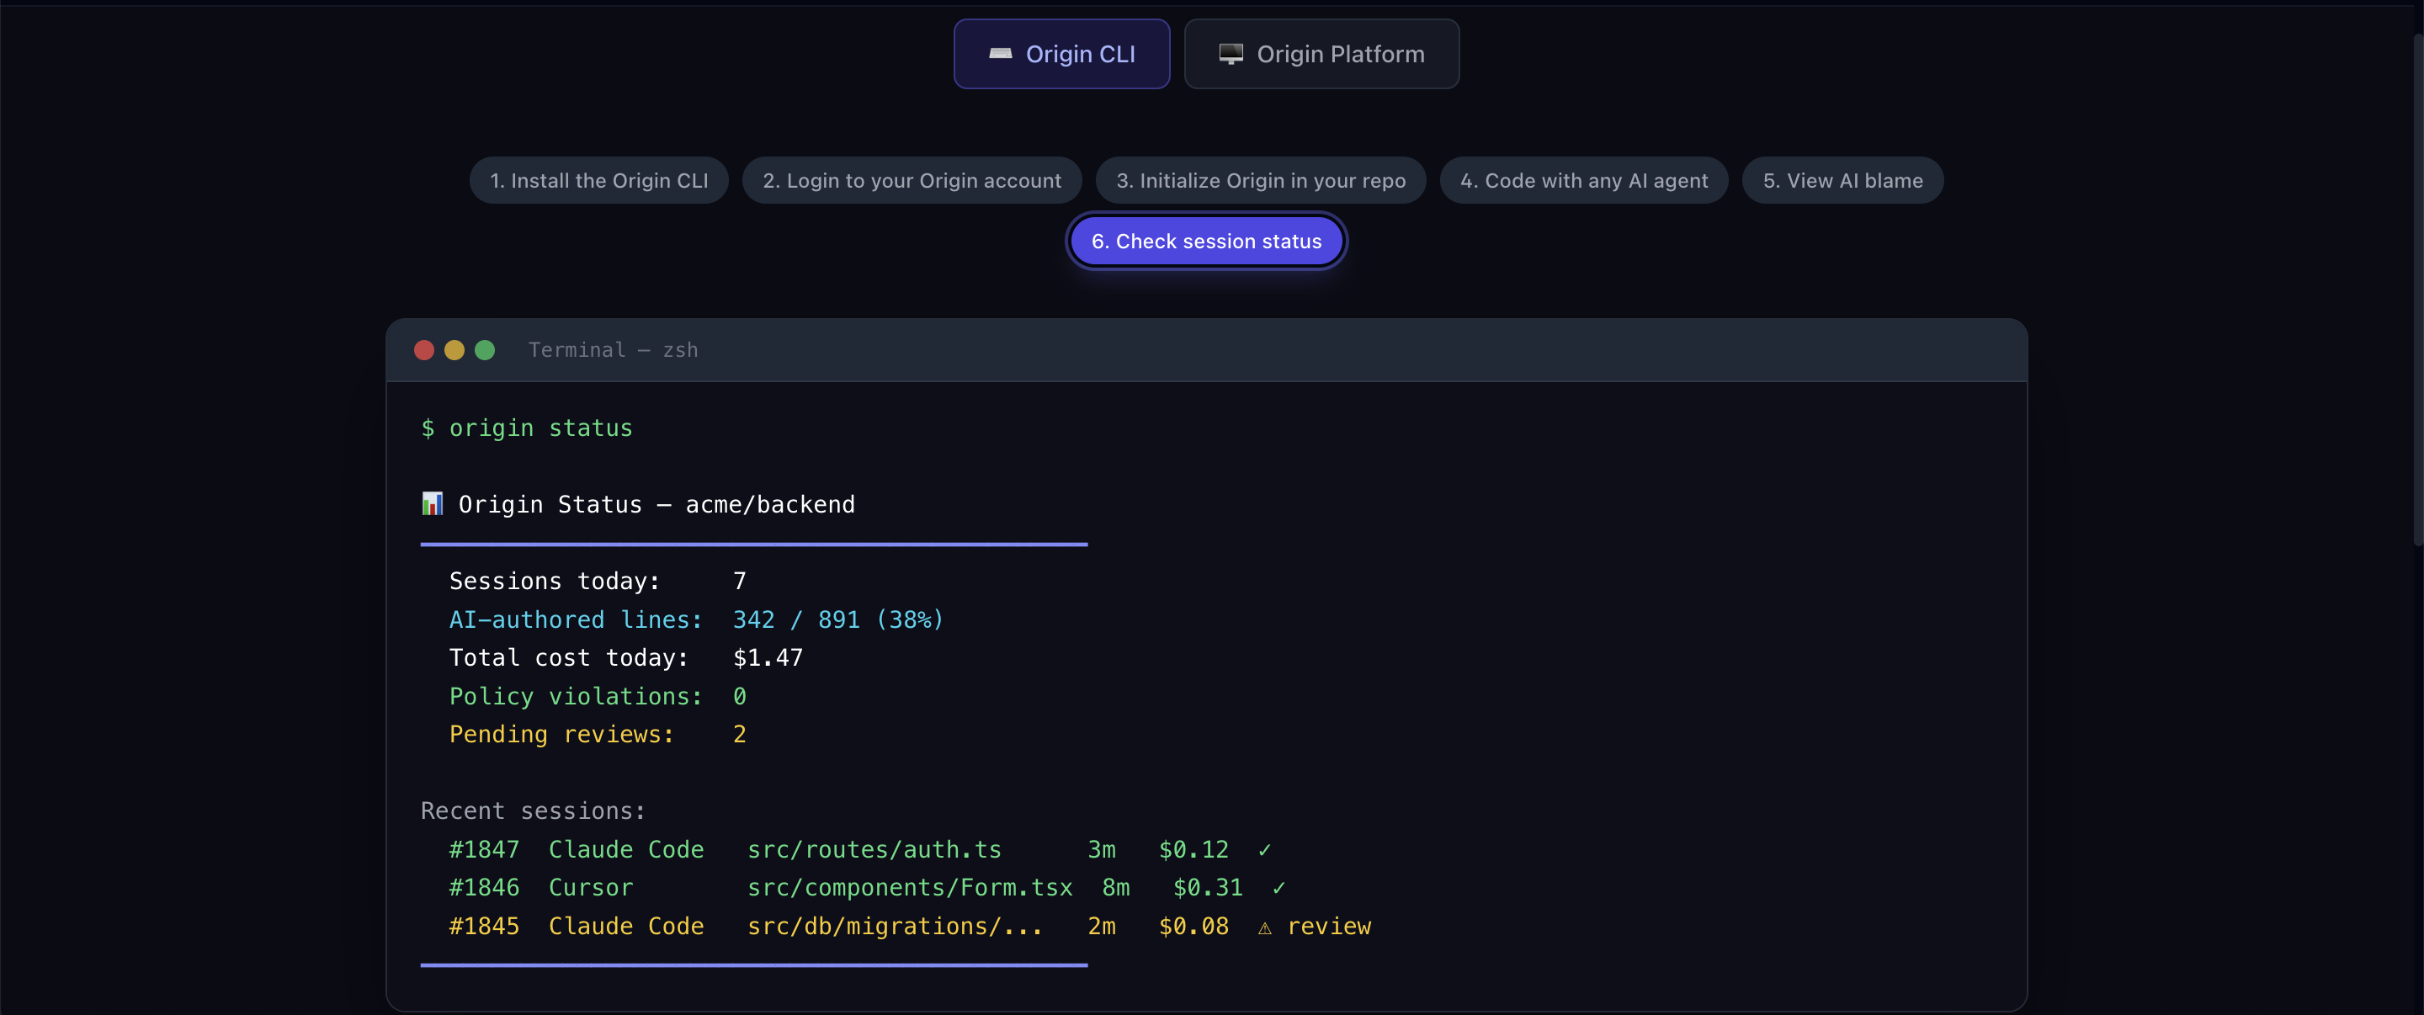Click the src/db/migrations session #1845 row
Screen dimensions: 2424x1015
point(894,927)
